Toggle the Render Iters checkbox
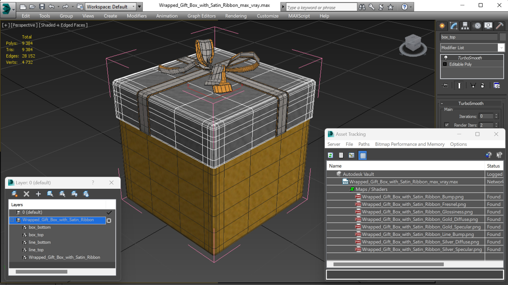Viewport: 508px width, 285px height. [x=447, y=125]
